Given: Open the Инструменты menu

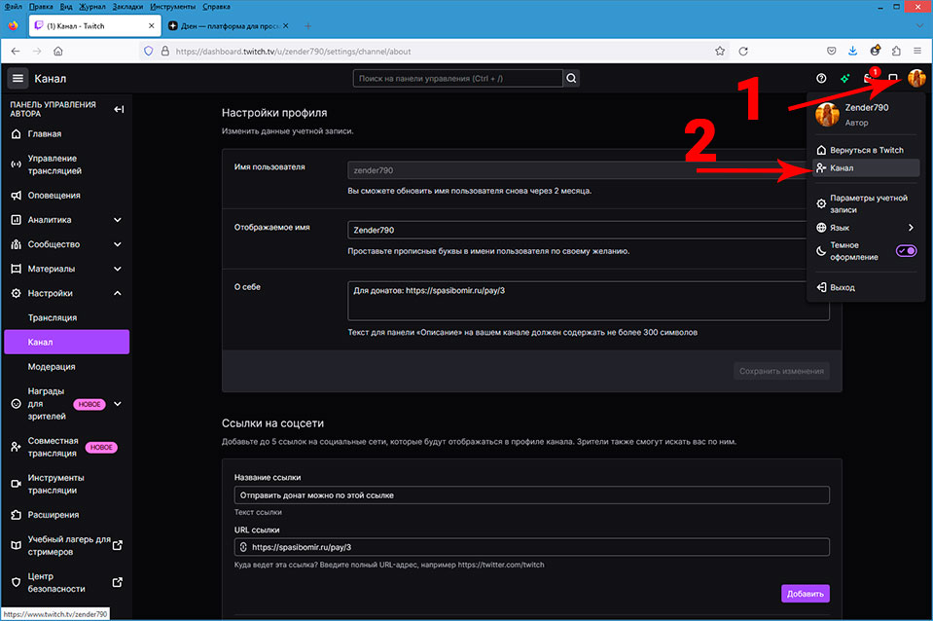Looking at the screenshot, I should [172, 7].
